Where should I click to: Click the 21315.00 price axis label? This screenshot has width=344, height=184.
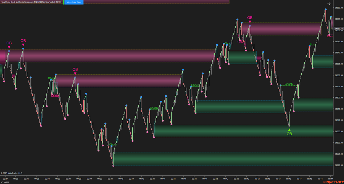pos(339,109)
